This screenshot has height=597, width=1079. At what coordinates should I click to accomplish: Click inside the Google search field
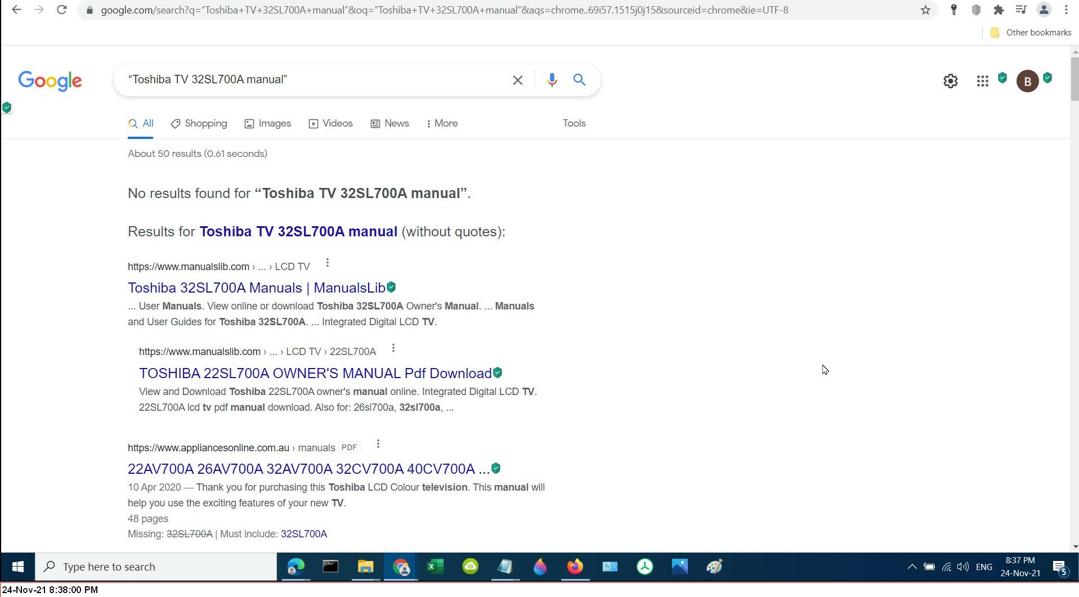click(x=315, y=80)
